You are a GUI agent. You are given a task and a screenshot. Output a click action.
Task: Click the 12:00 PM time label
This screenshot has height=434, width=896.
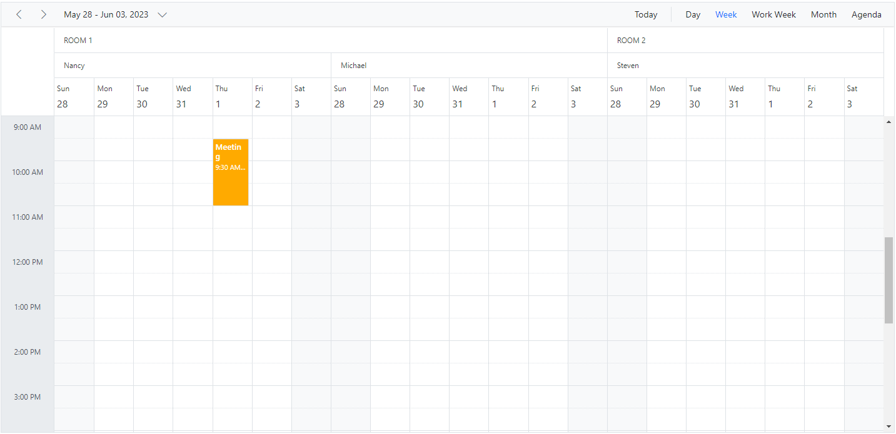click(x=28, y=262)
